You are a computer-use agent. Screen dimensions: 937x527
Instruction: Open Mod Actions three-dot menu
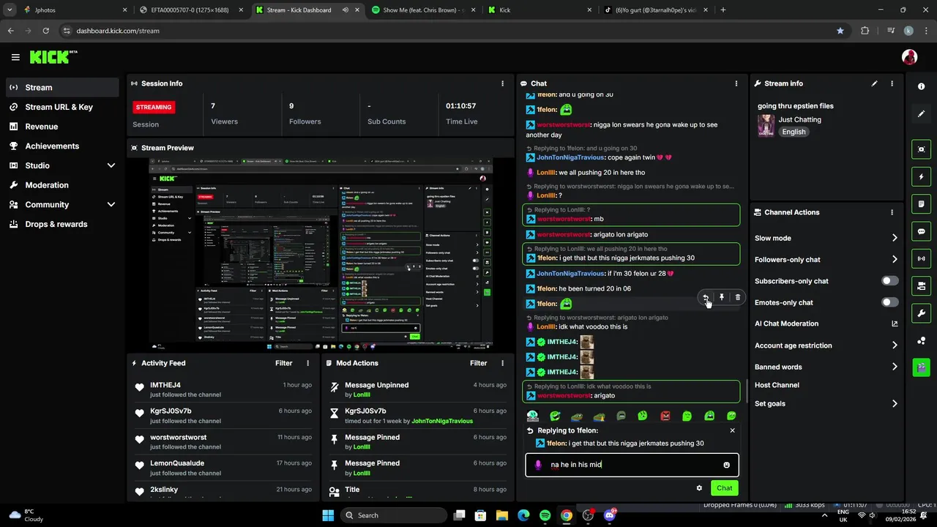pyautogui.click(x=502, y=363)
